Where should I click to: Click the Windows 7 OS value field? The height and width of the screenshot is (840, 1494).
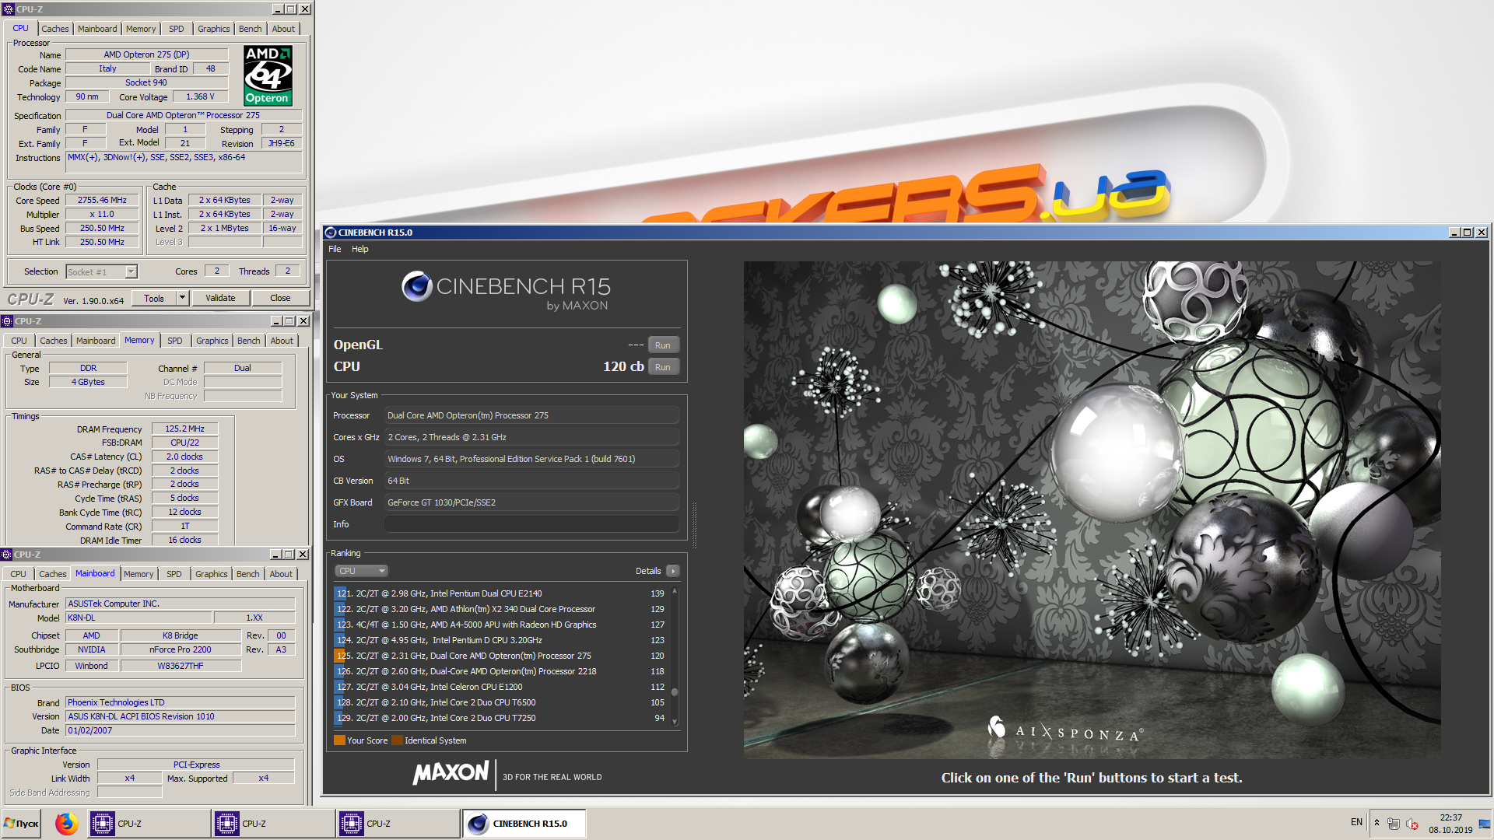[531, 459]
